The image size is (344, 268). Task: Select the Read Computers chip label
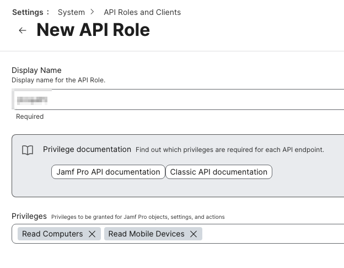click(x=52, y=234)
